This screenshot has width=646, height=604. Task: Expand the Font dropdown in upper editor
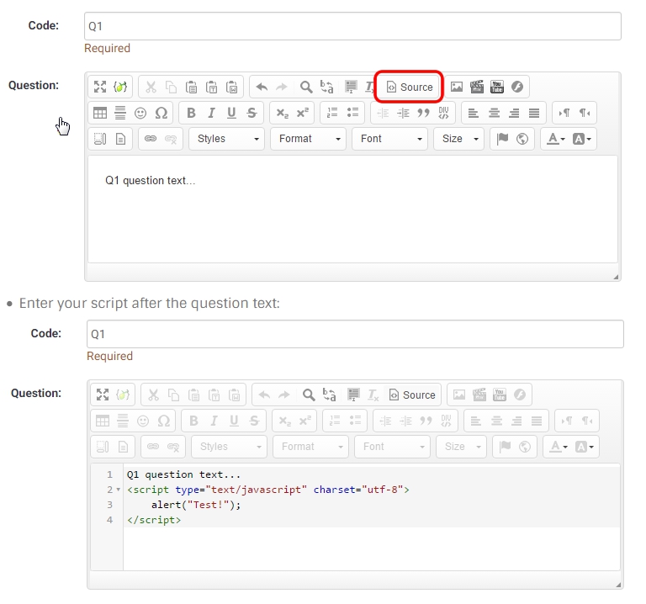[x=389, y=139]
